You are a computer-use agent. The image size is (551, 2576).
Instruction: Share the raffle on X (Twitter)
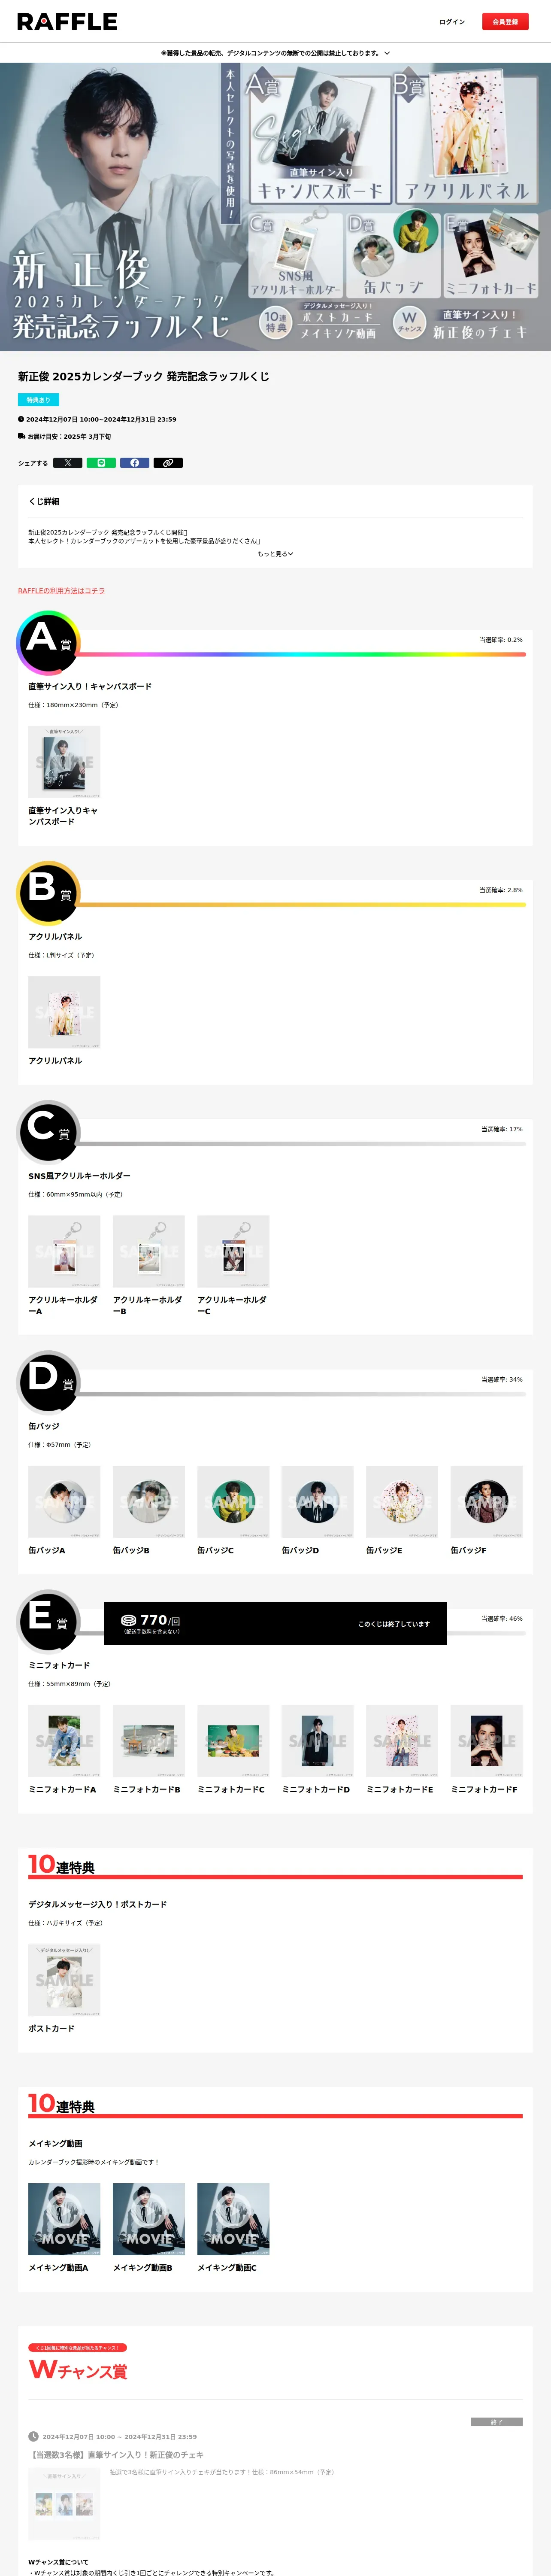pos(67,463)
